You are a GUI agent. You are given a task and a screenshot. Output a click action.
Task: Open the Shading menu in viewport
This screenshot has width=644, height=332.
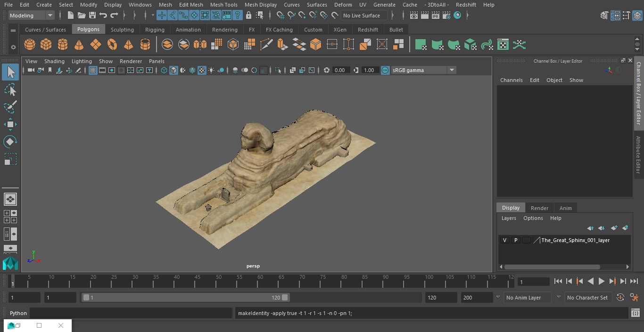[x=54, y=61]
